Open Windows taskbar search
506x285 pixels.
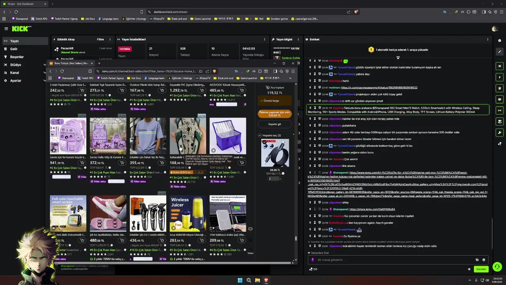[249, 280]
